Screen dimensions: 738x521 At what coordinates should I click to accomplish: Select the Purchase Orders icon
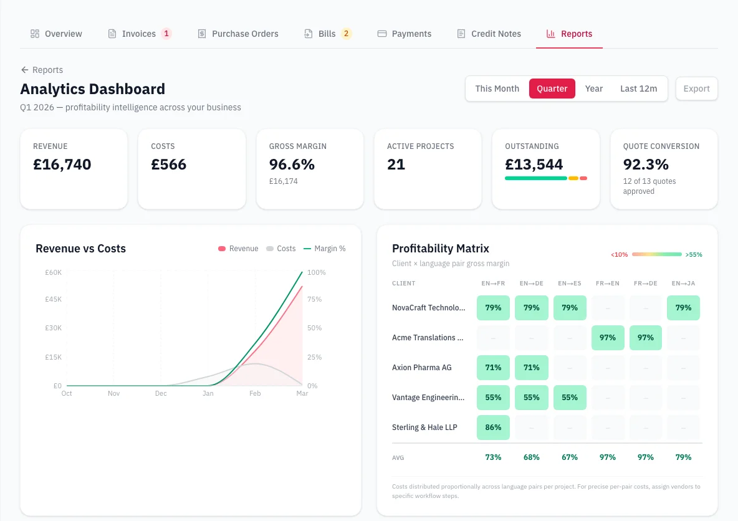pyautogui.click(x=201, y=34)
